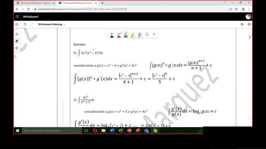Screen dimensions: 266x149
Task: Go to Whiteboard home
Action: 17,24
